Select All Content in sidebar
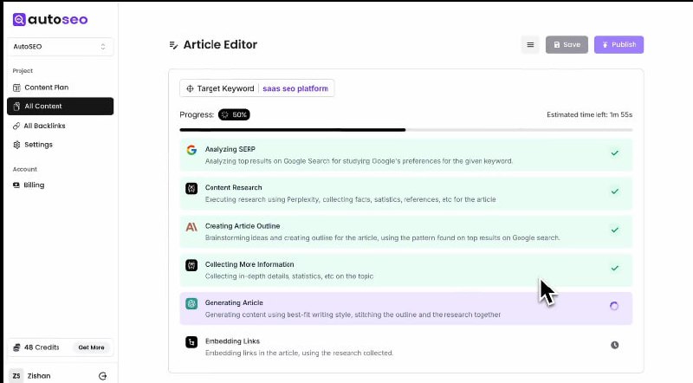The image size is (693, 383). pos(60,106)
